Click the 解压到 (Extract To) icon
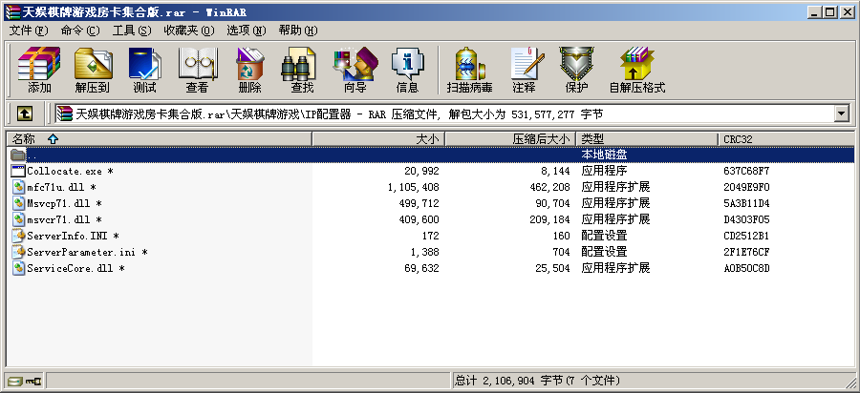The width and height of the screenshot is (860, 393). tap(93, 71)
